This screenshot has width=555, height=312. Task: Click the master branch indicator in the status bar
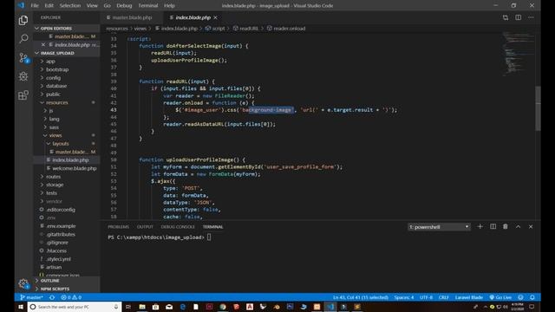(x=31, y=297)
